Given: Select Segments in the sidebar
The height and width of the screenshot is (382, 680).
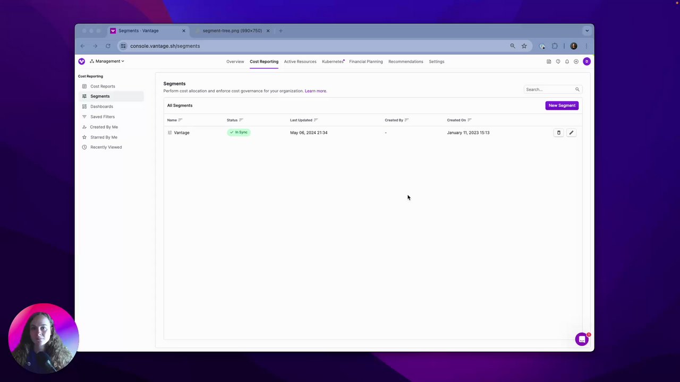Looking at the screenshot, I should pyautogui.click(x=110, y=97).
